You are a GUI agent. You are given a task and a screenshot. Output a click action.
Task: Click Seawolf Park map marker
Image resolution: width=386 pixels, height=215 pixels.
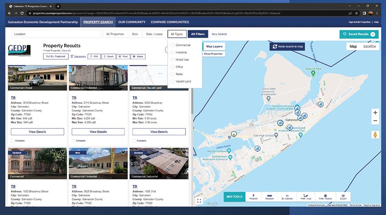(x=313, y=73)
